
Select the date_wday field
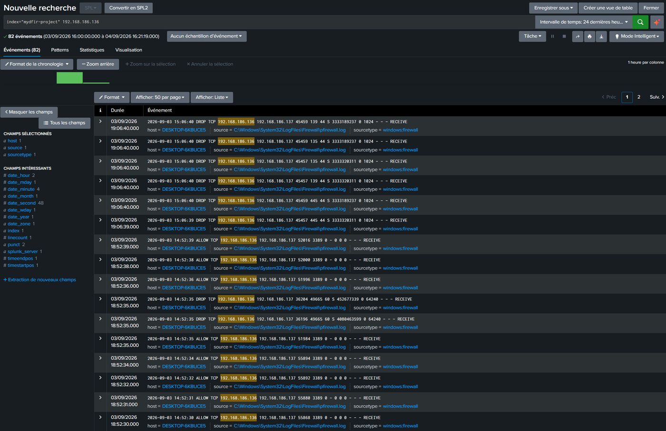[20, 210]
